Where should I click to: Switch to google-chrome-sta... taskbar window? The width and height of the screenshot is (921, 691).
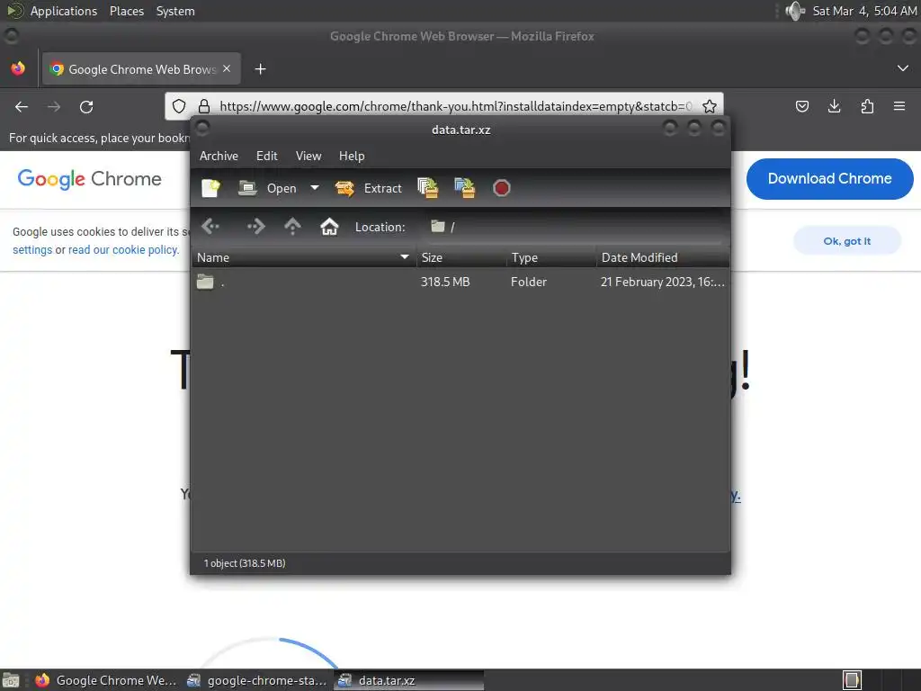coord(256,680)
